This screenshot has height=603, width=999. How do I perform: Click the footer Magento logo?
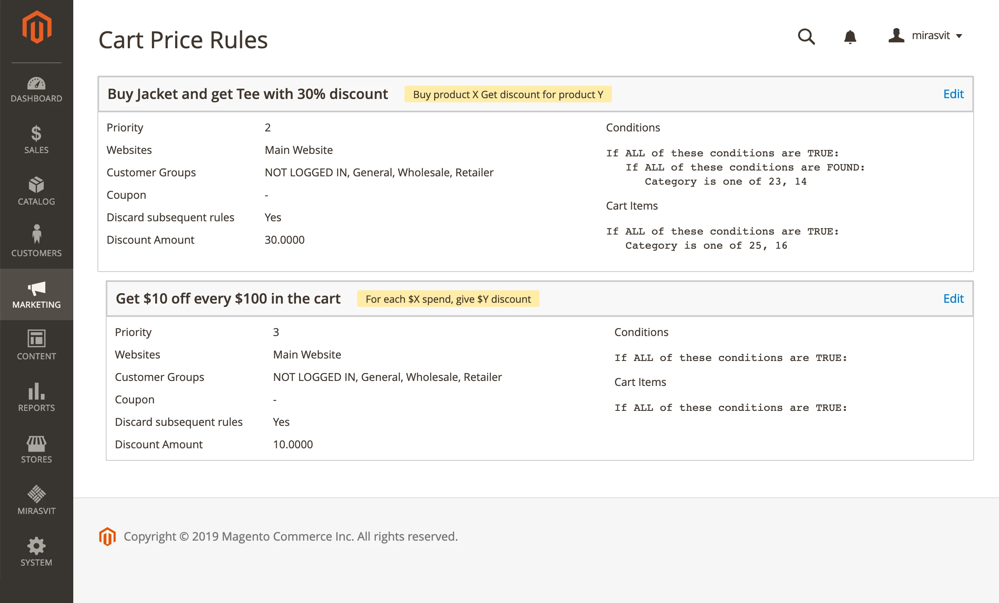(107, 536)
